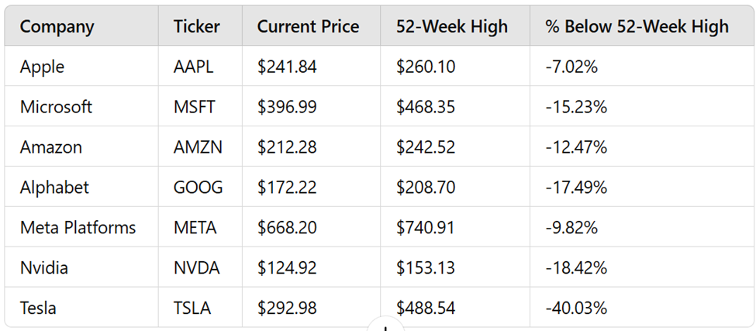
Task: Select Microsoft's $468.35 high value
Action: [426, 106]
